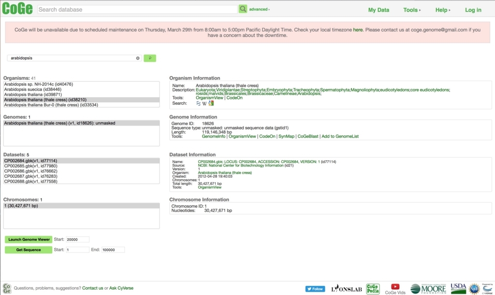Select dataset CP002685.gbk
Image resolution: width=495 pixels, height=295 pixels.
pos(81,166)
